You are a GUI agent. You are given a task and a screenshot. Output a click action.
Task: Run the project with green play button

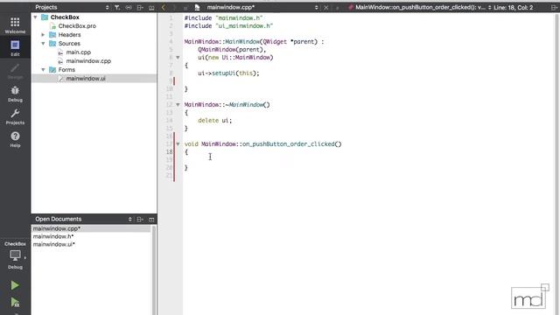15,285
